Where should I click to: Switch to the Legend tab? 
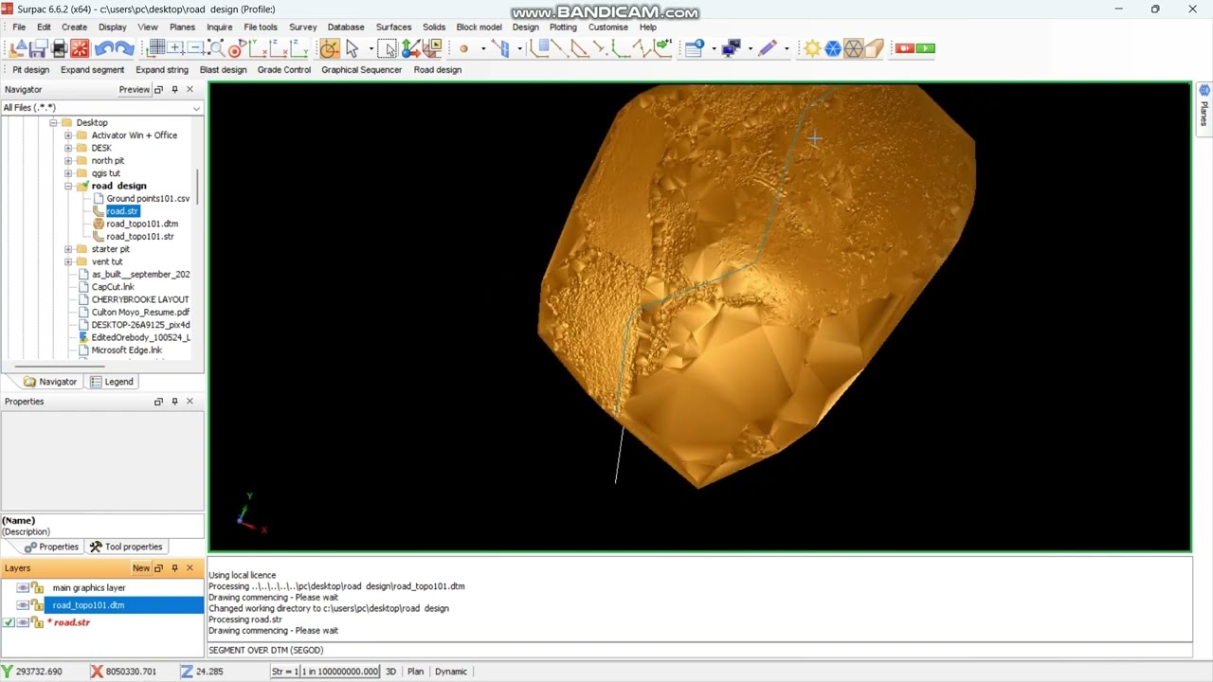(x=112, y=382)
